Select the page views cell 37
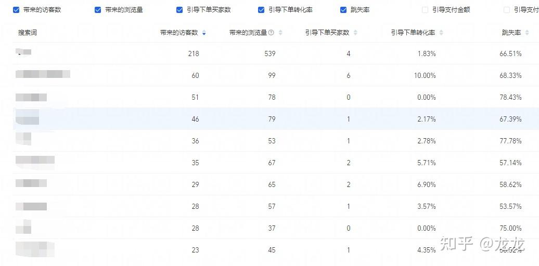This screenshot has height=266, width=539. (272, 228)
